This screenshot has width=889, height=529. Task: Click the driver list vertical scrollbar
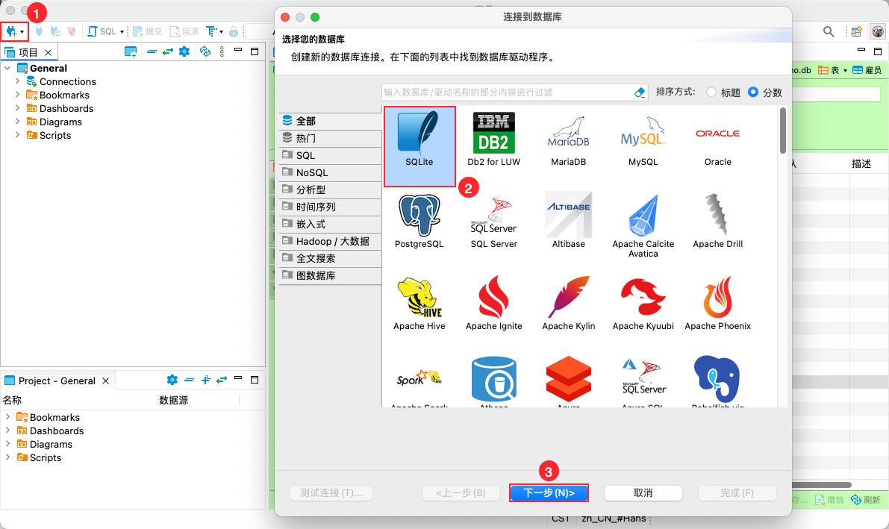click(x=783, y=131)
